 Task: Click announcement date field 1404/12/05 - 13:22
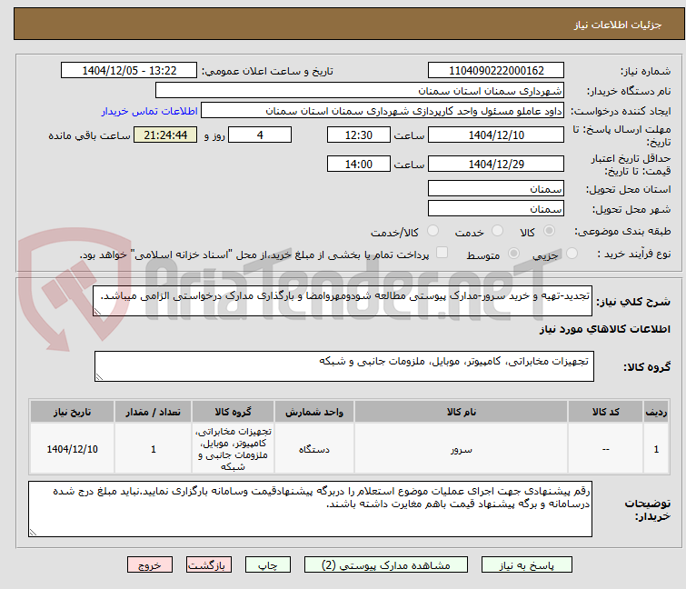pos(129,71)
